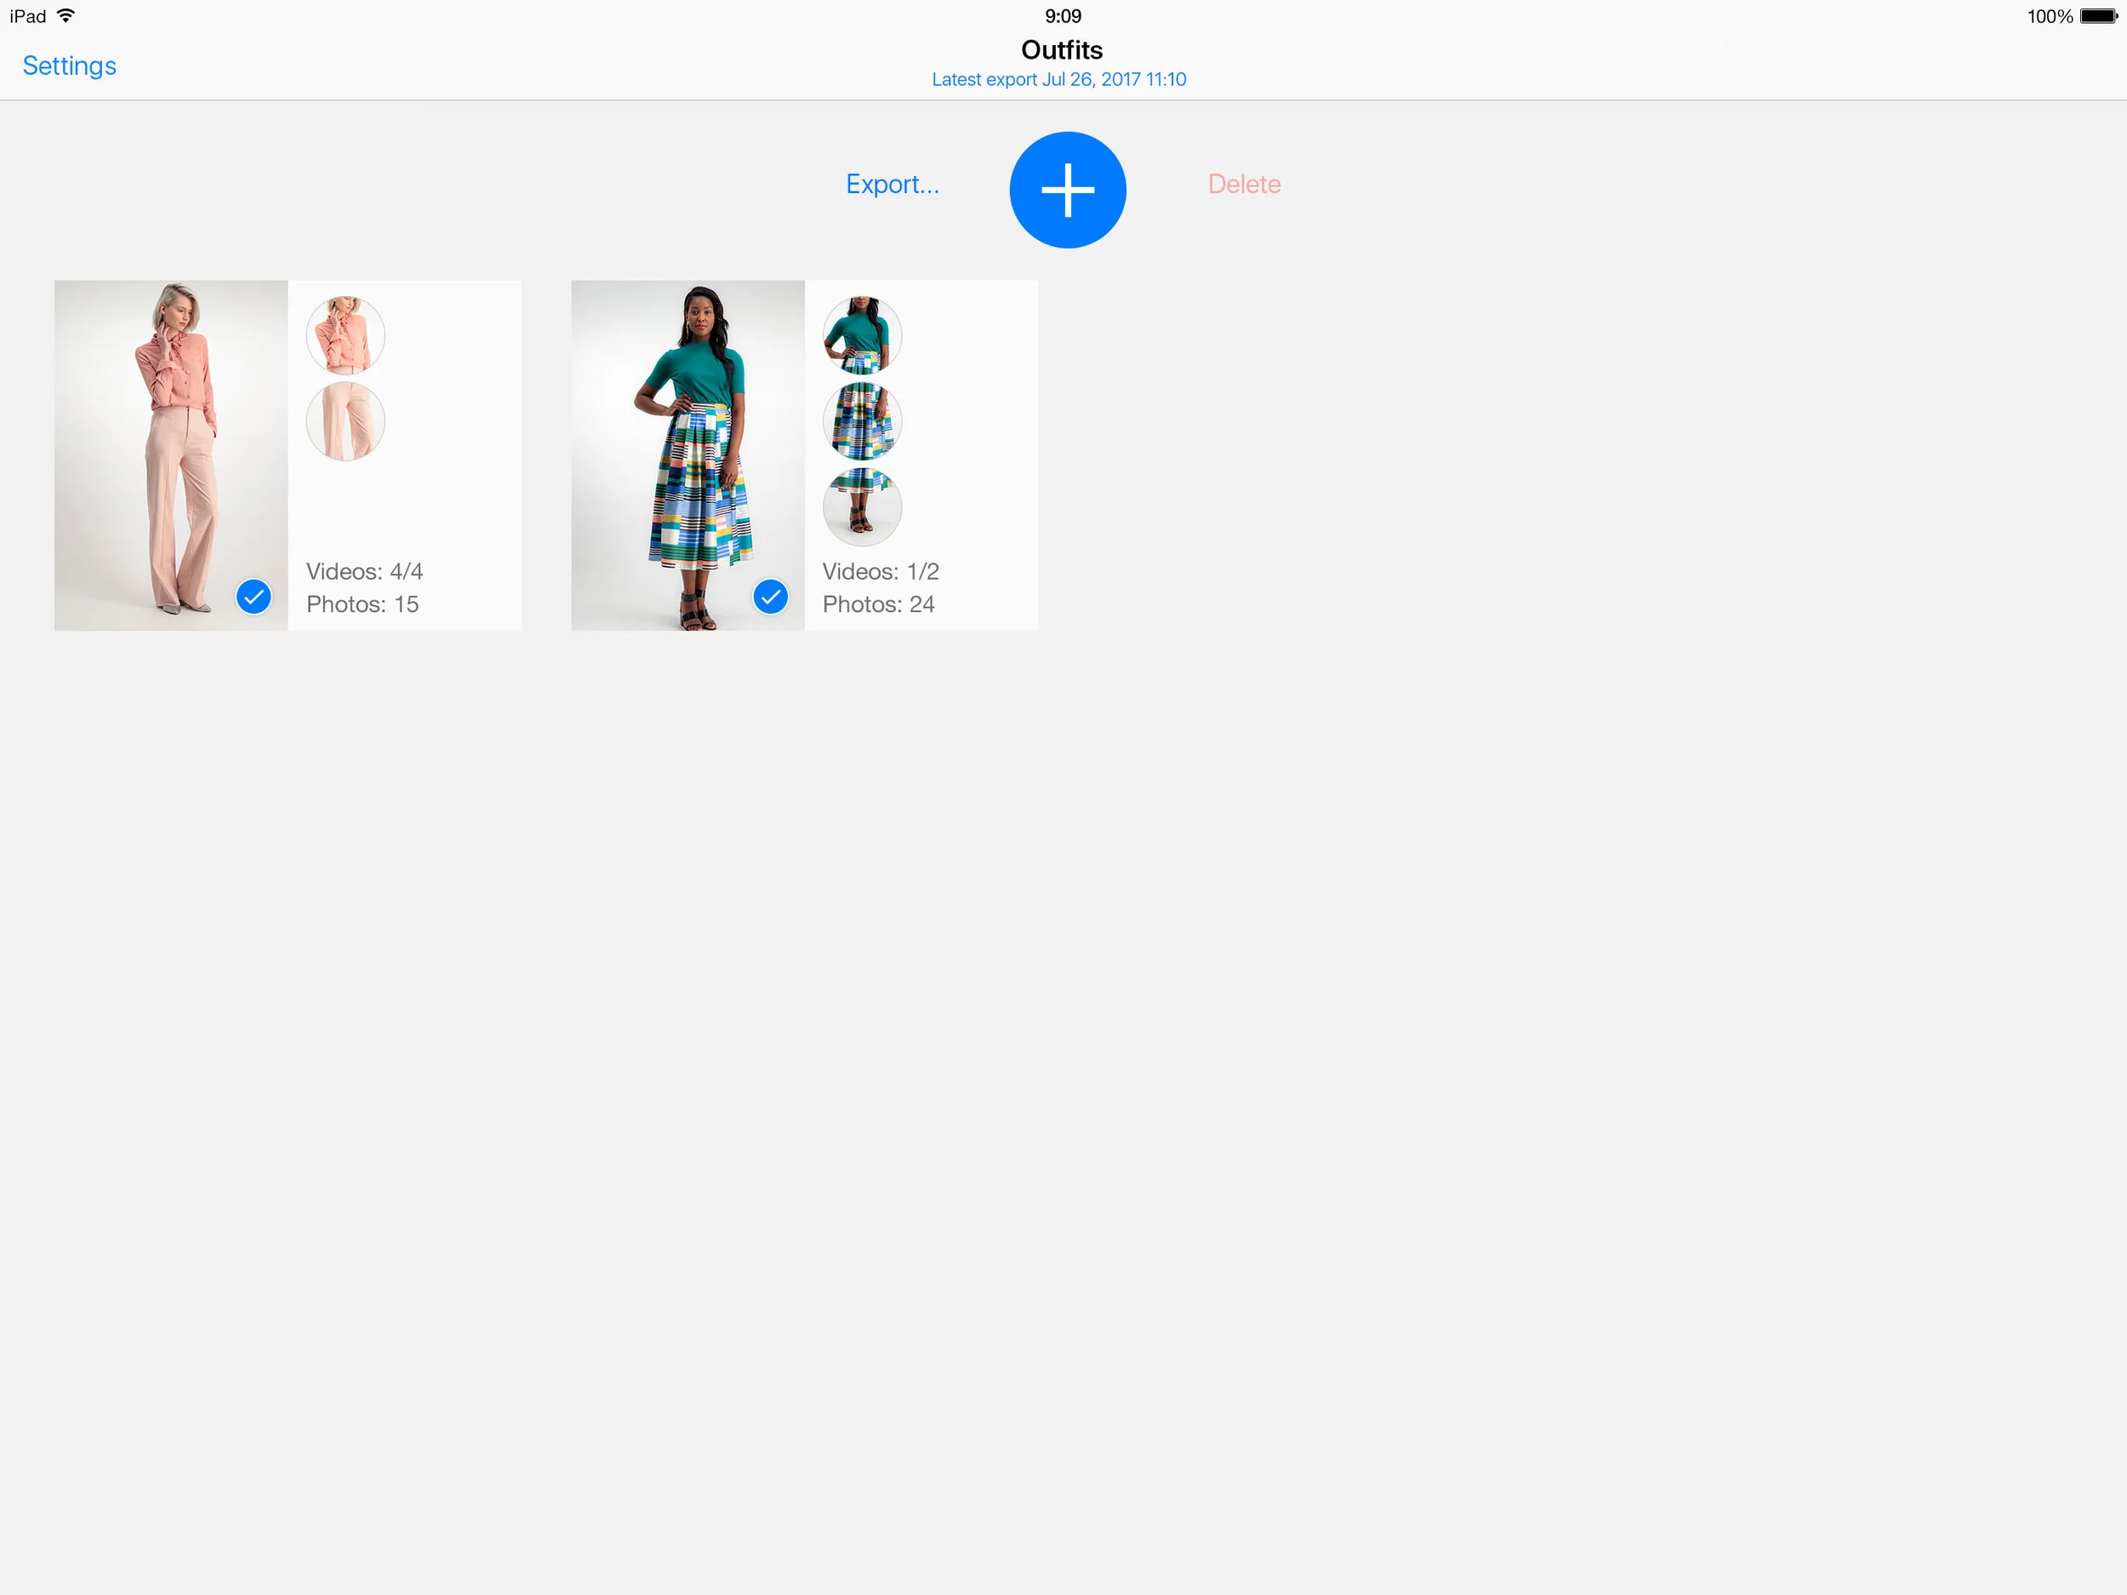2127x1595 pixels.
Task: Select the plaid skirt round thumbnail
Action: pos(863,420)
